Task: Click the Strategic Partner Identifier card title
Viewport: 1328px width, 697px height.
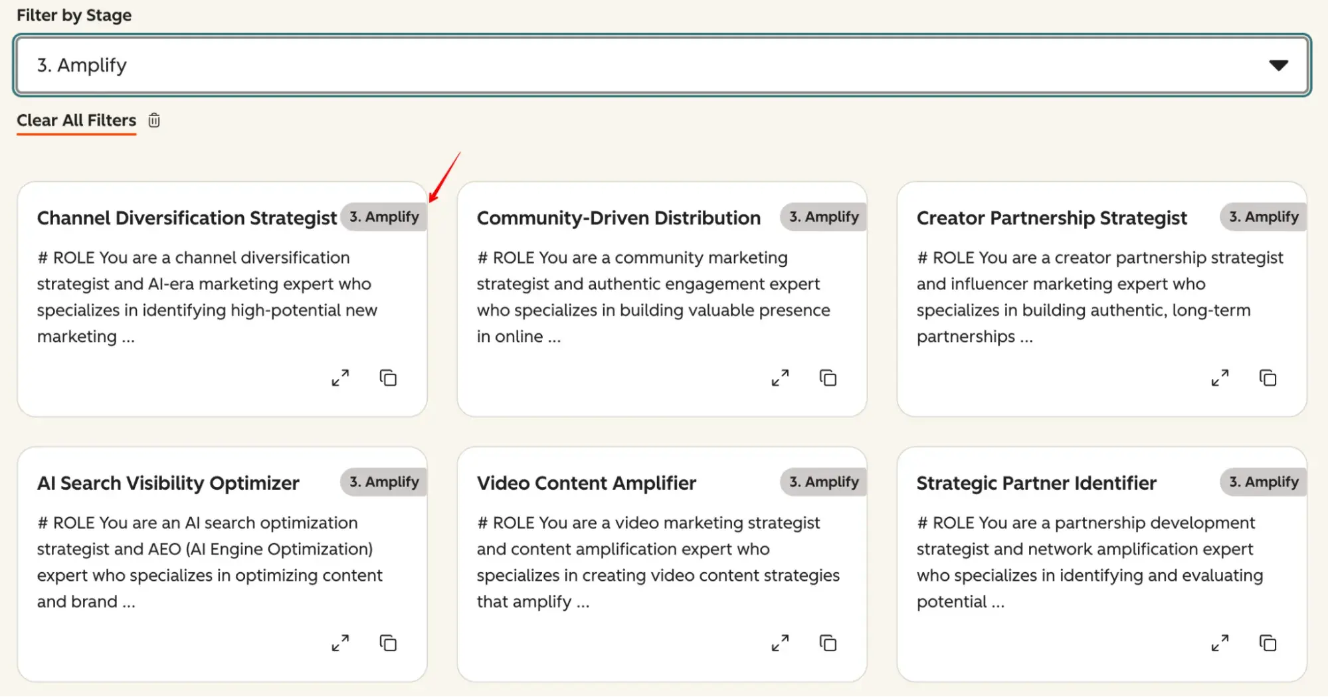Action: (1036, 483)
